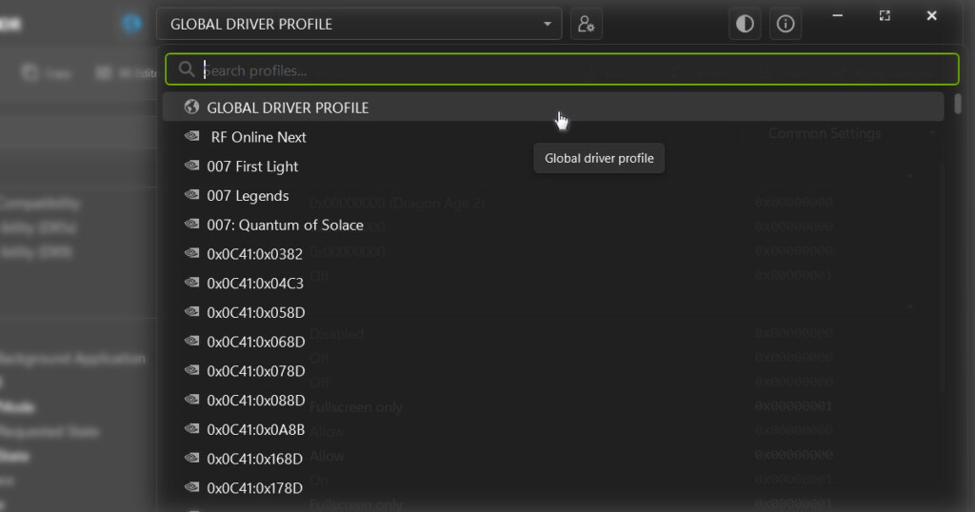975x512 pixels.
Task: Open the info about icon
Action: (786, 24)
